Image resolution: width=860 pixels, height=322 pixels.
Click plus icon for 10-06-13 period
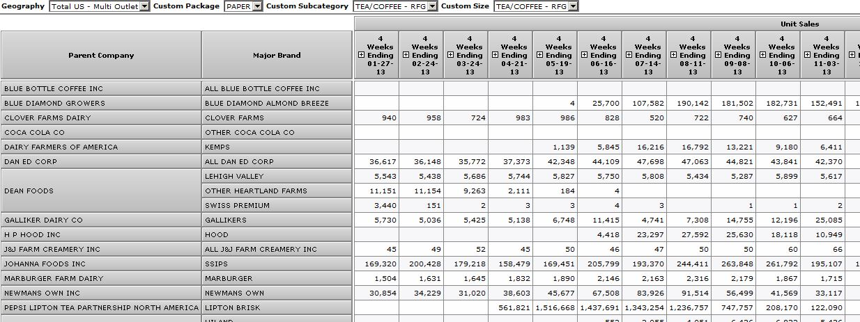762,55
